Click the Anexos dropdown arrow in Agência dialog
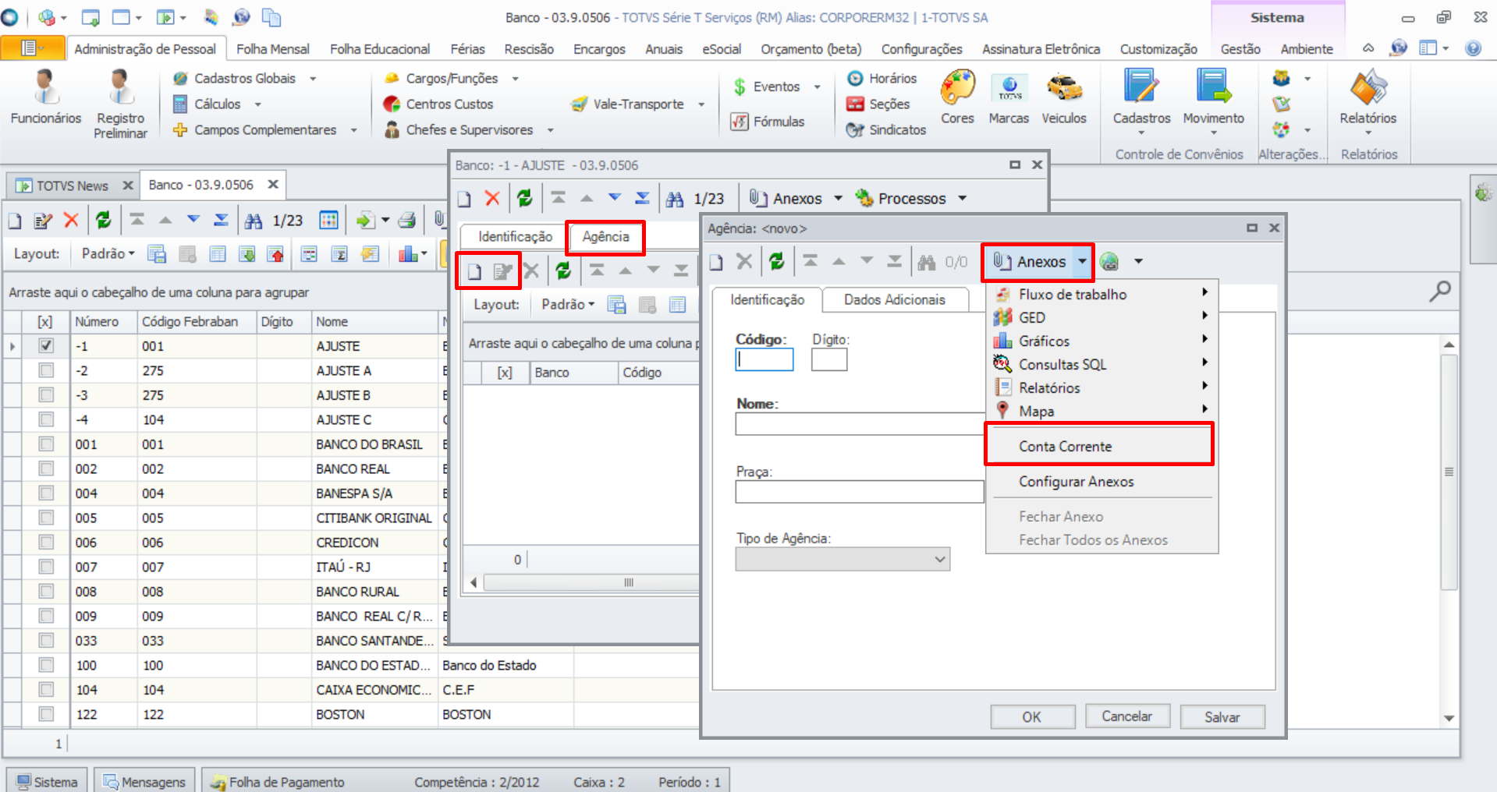Viewport: 1497px width, 792px height. (x=1082, y=262)
